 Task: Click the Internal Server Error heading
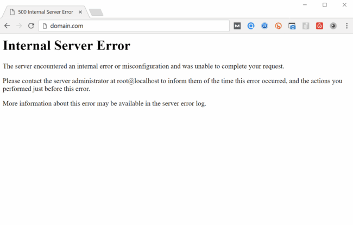66,46
